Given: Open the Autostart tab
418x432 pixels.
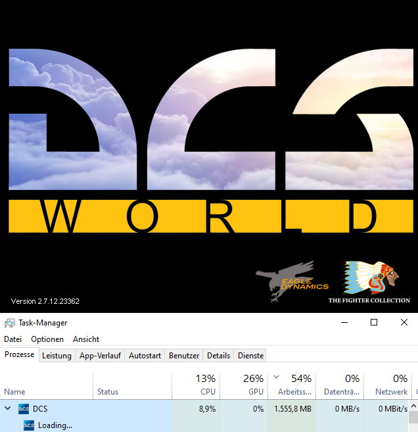Looking at the screenshot, I should click(x=145, y=356).
